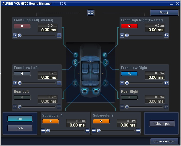Image resolution: width=181 pixels, height=146 pixels.
Task: Unmute Subwoofer 1
Action: 50,121
